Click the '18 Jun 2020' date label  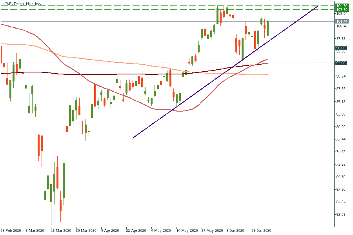tap(262, 231)
